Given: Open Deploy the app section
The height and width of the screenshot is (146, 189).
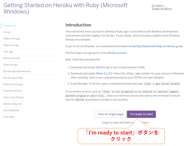Looking at the screenshot, I should (11, 45).
